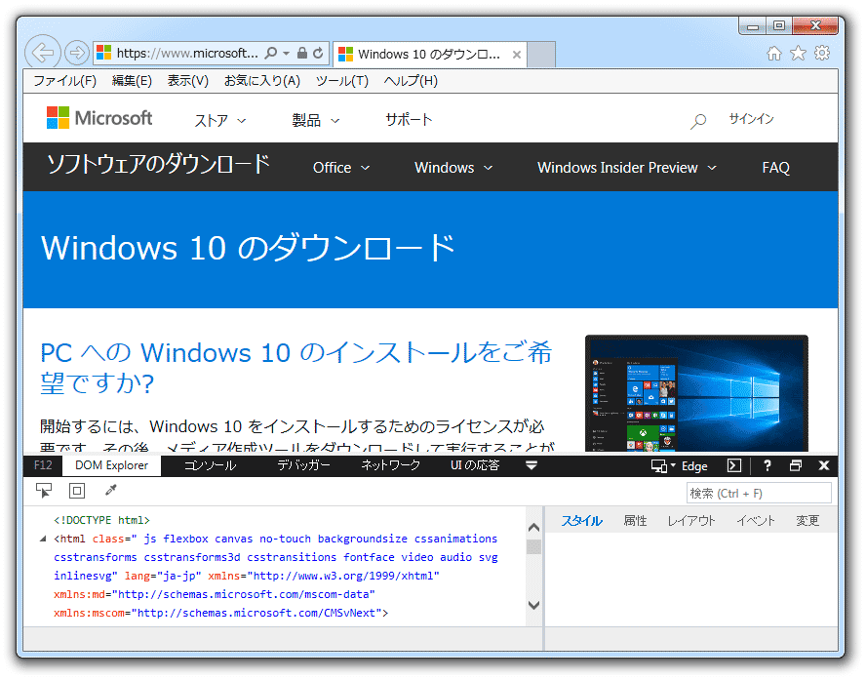866x680 pixels.
Task: Open the ファイル(F) menu
Action: [64, 81]
